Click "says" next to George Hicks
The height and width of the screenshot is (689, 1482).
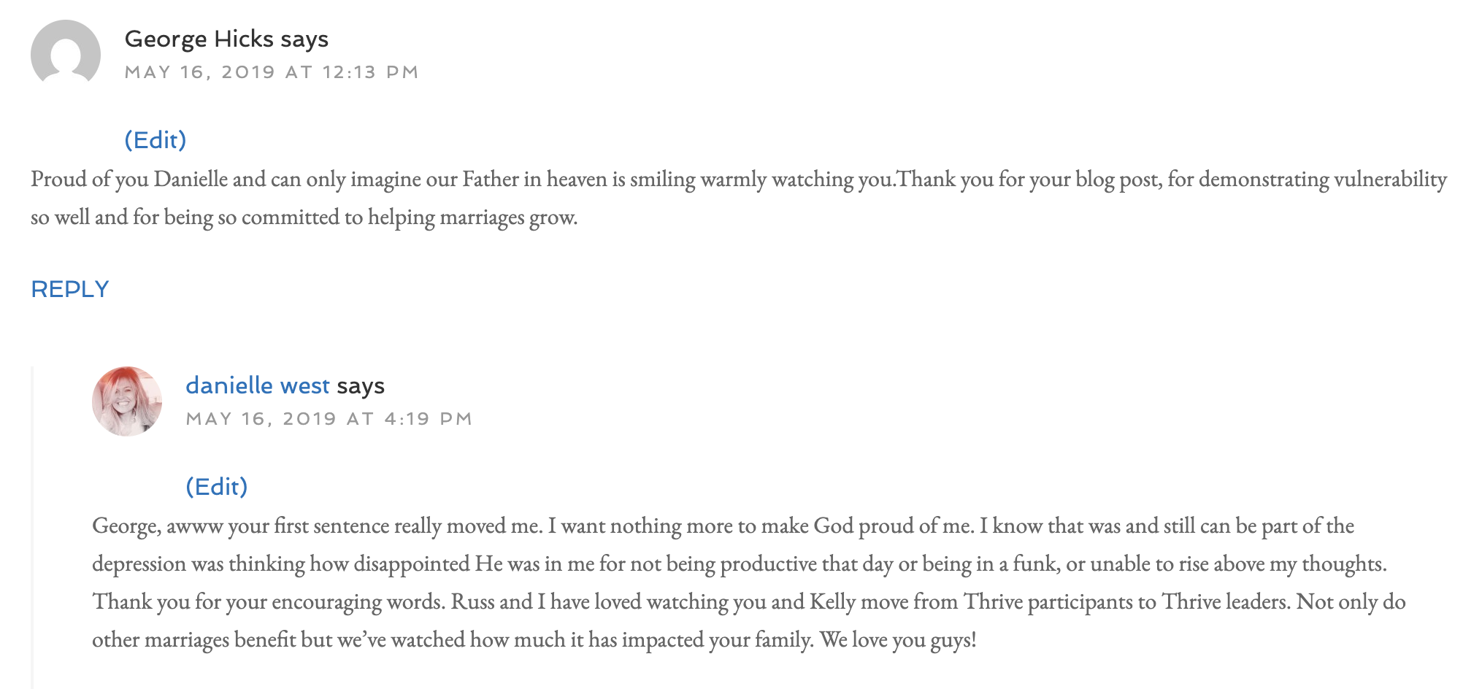(x=304, y=39)
